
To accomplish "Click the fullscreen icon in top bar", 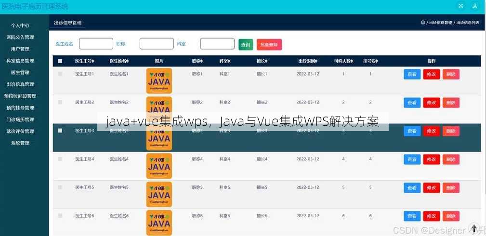I will [461, 6].
